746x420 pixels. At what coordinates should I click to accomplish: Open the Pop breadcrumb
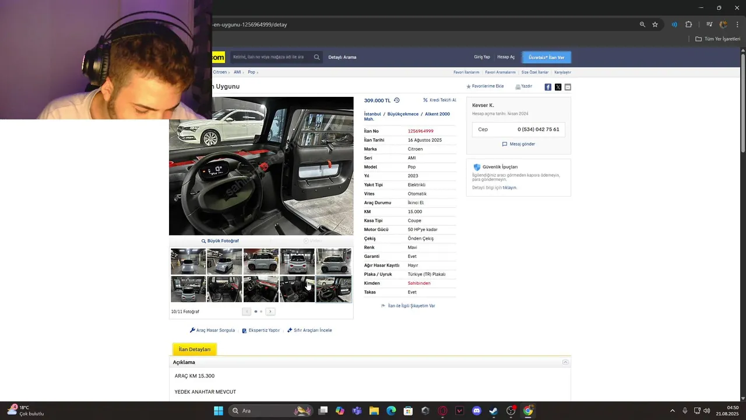tap(251, 72)
